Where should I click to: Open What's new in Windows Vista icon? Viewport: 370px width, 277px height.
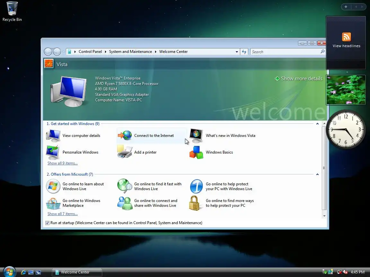point(196,136)
